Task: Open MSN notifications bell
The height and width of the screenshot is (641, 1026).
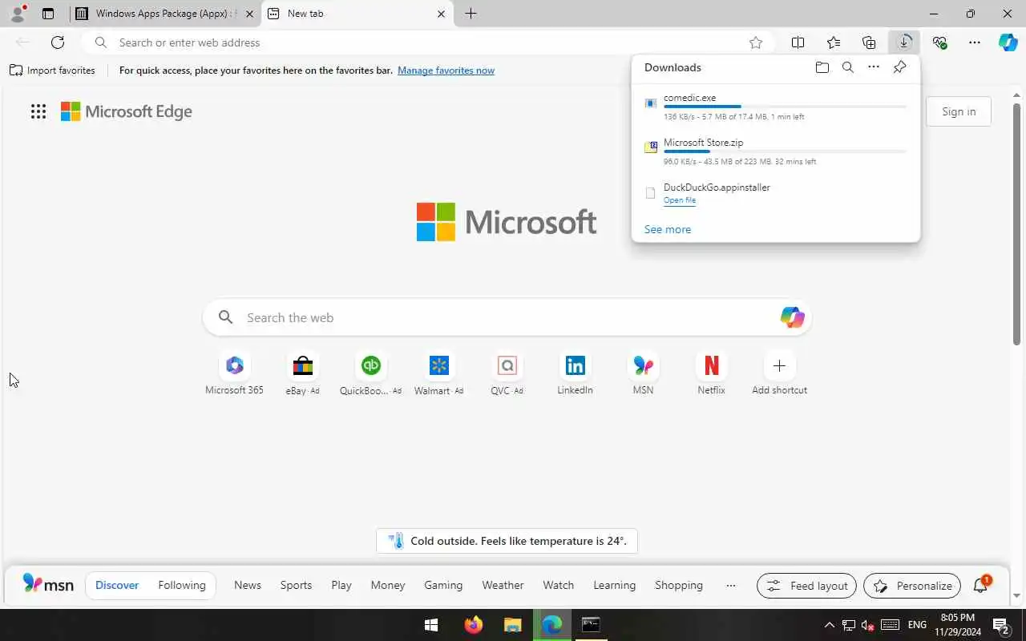Action: pos(980,586)
